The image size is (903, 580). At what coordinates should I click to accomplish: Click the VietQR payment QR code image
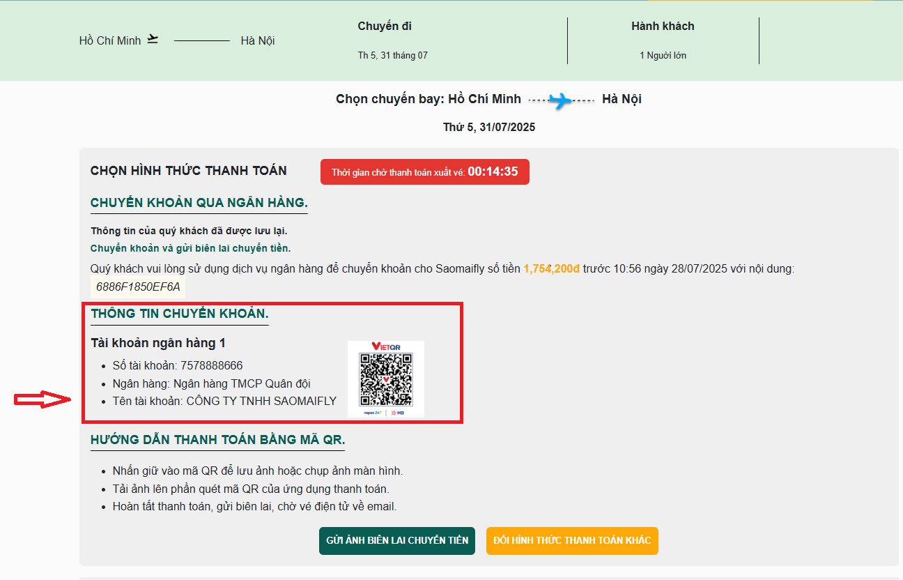pos(385,379)
